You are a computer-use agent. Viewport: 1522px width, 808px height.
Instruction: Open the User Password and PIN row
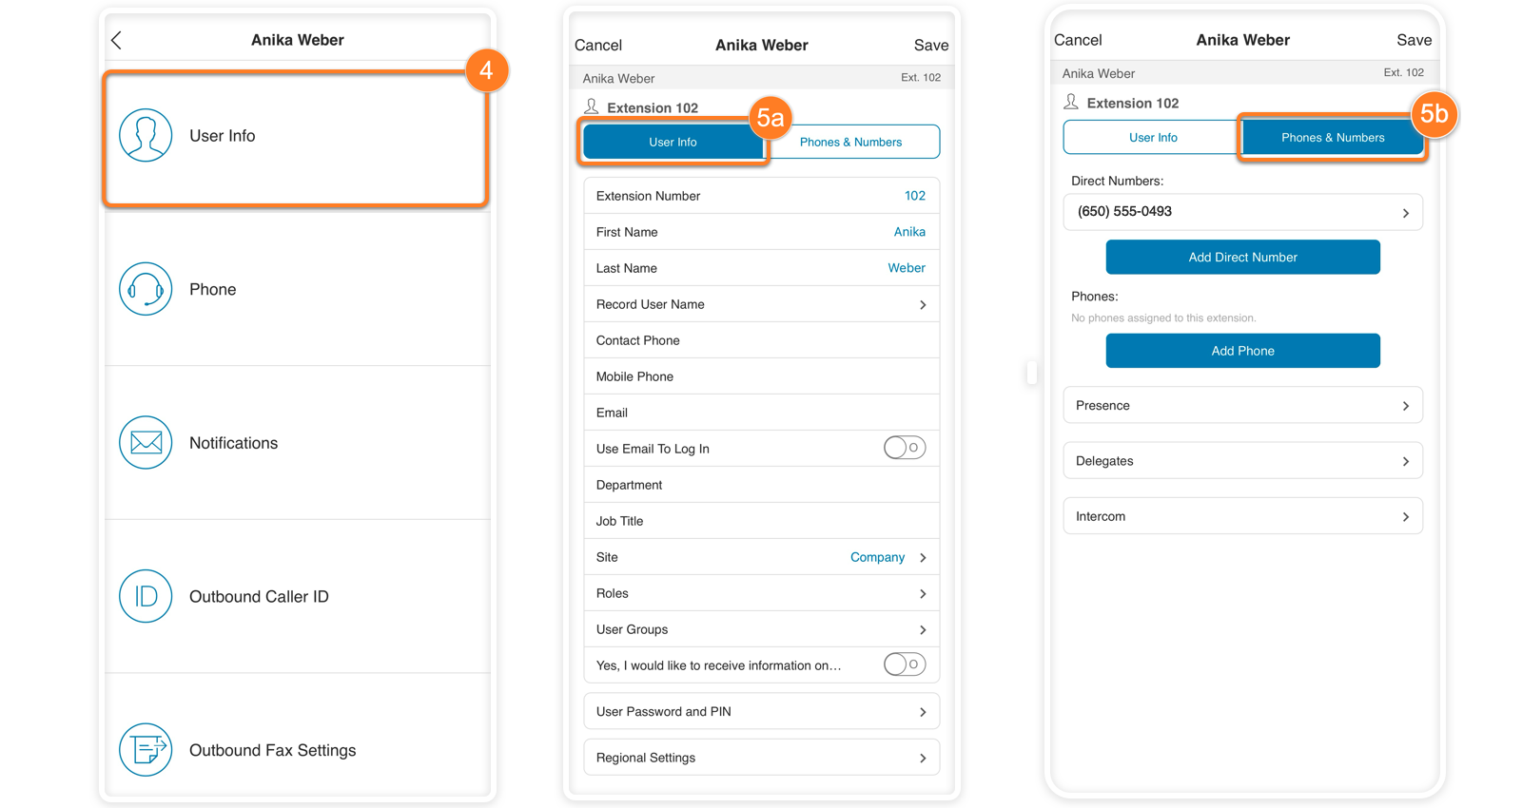tap(761, 712)
